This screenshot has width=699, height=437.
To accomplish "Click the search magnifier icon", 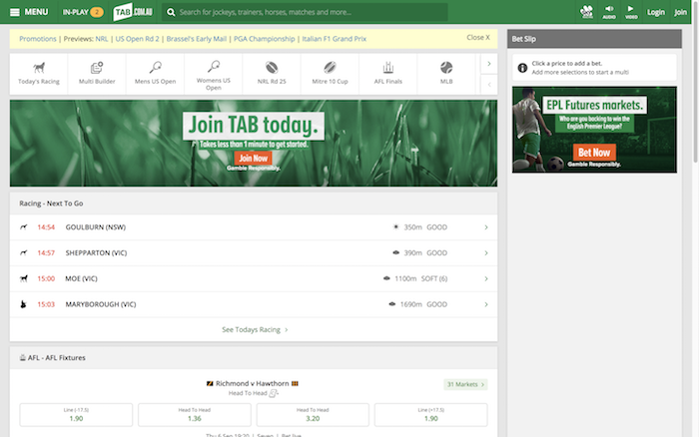I will coord(171,13).
